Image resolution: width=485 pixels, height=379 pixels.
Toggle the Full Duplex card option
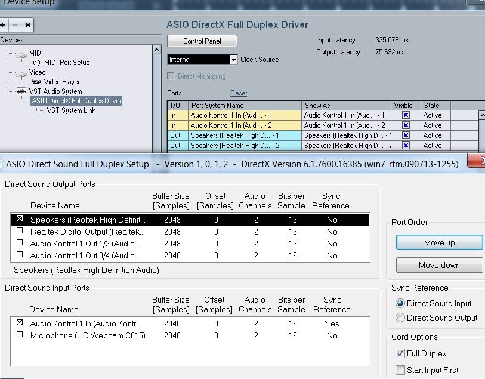coord(400,353)
